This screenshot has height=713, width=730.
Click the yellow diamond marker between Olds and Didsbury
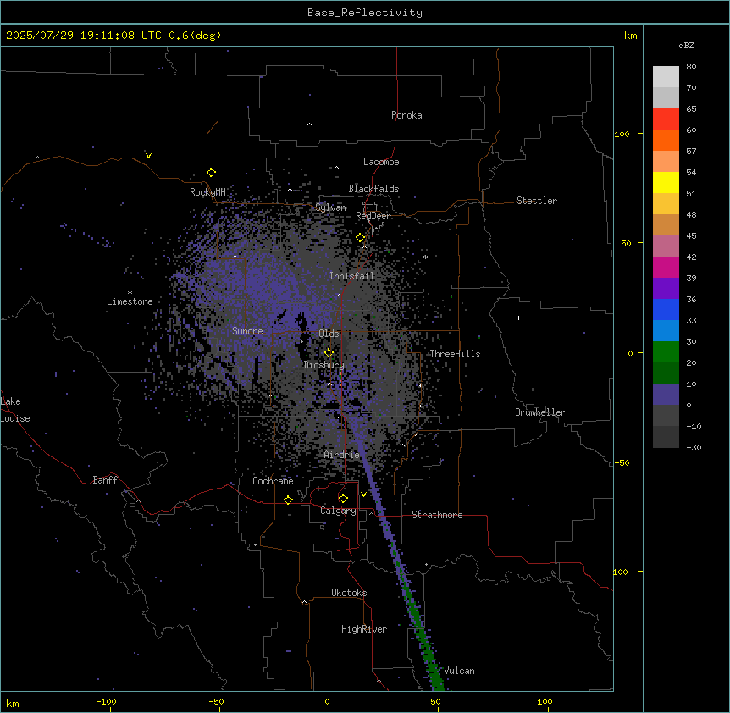[329, 353]
